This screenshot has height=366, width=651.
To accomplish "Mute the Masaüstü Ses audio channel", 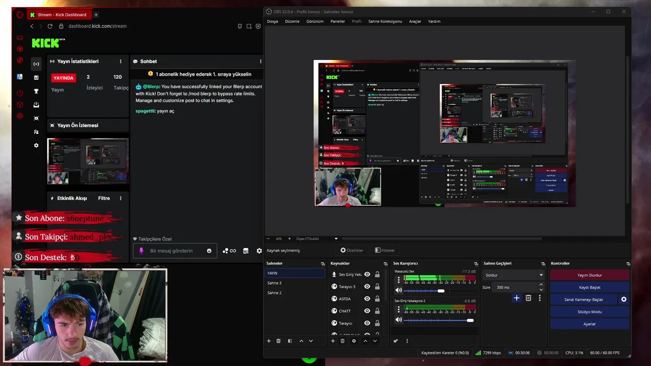I will click(x=399, y=290).
